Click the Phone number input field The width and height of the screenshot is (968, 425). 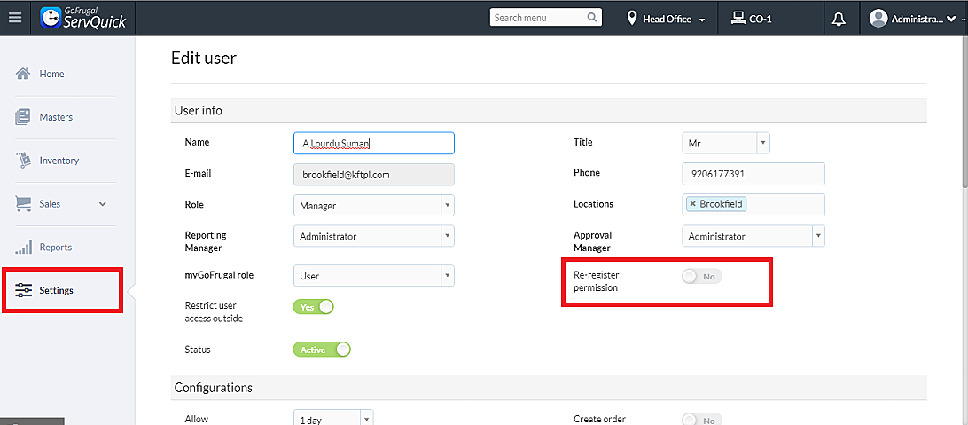click(x=753, y=174)
